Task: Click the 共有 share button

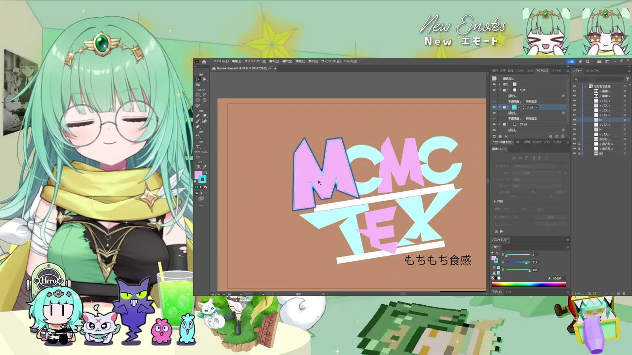Action: pos(571,62)
